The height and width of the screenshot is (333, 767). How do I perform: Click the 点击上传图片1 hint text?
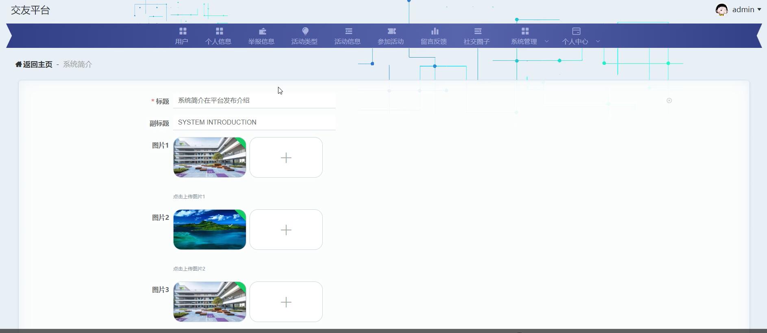[189, 196]
